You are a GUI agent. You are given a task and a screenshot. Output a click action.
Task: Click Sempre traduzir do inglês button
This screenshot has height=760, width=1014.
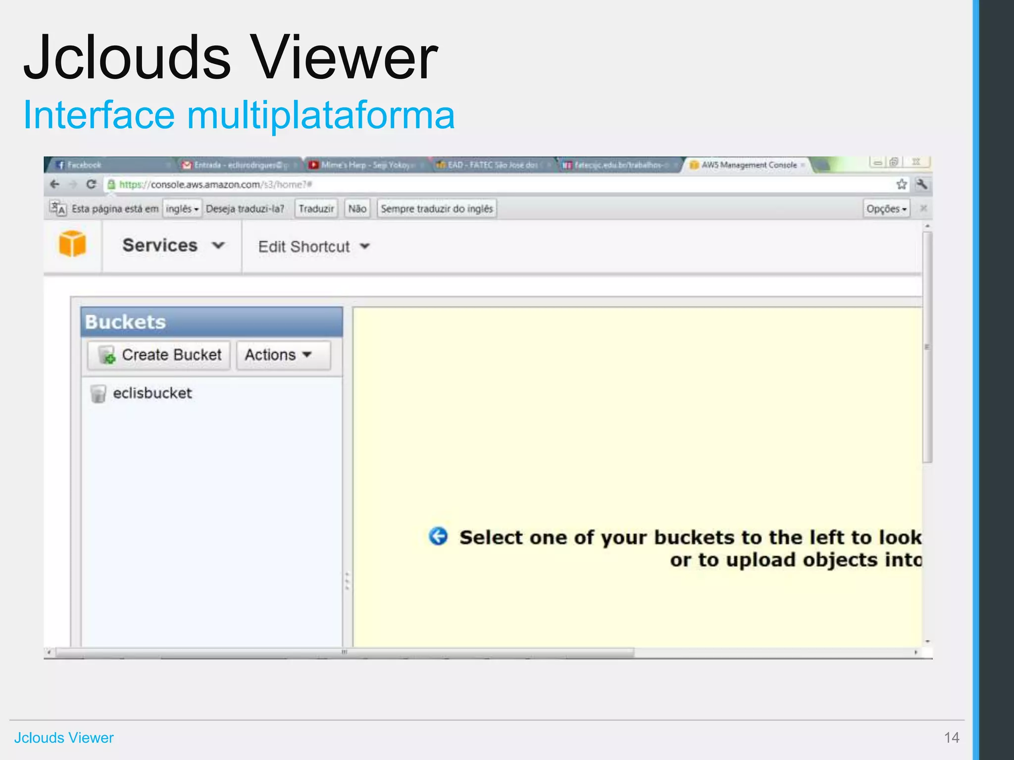[x=437, y=209]
